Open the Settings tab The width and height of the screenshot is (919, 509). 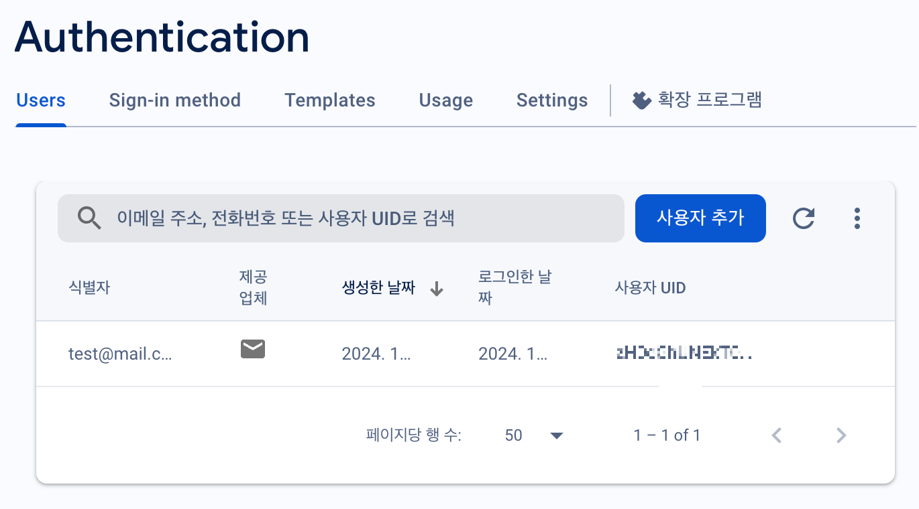pyautogui.click(x=552, y=100)
